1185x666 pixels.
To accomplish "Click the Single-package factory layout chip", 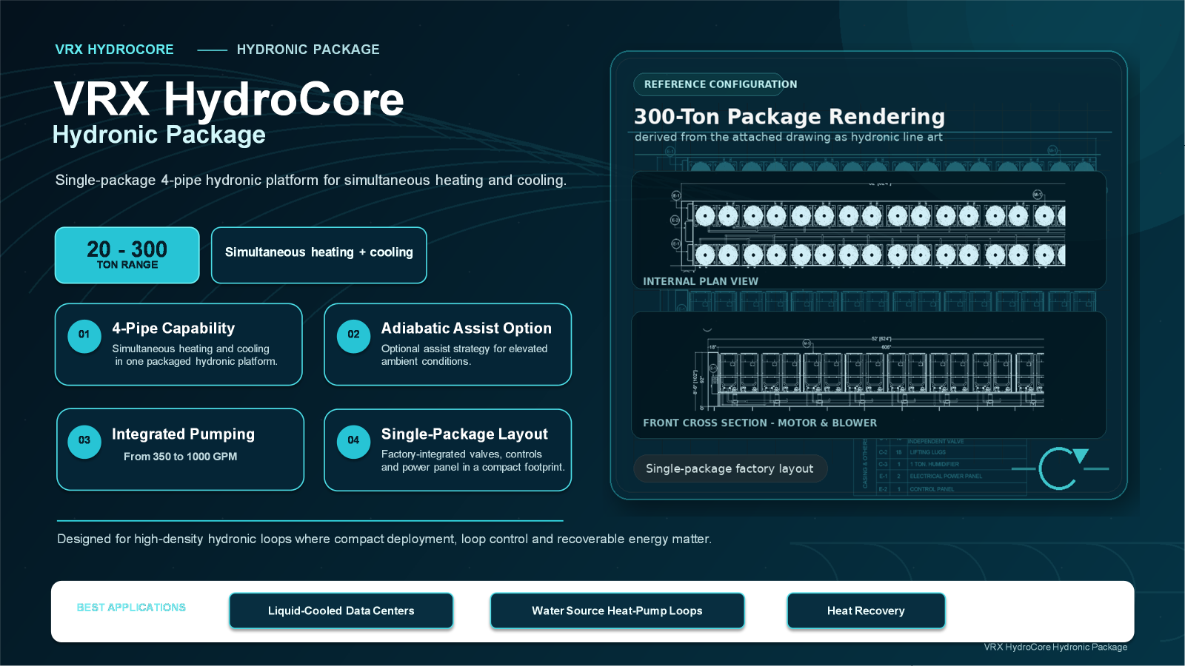I will point(730,468).
